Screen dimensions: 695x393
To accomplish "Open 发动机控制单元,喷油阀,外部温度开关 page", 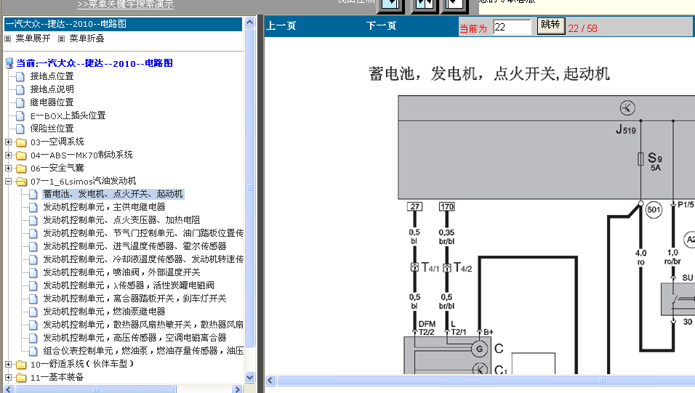I will (121, 272).
